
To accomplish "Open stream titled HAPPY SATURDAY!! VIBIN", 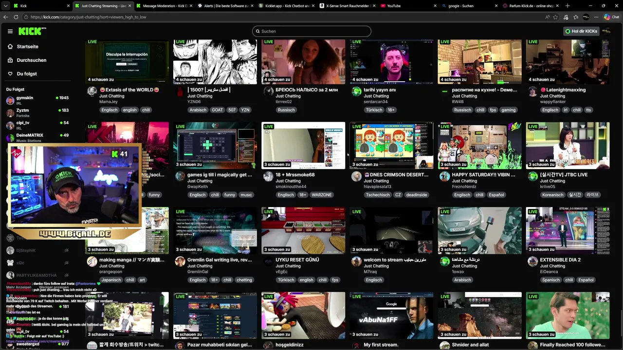I will (483, 175).
